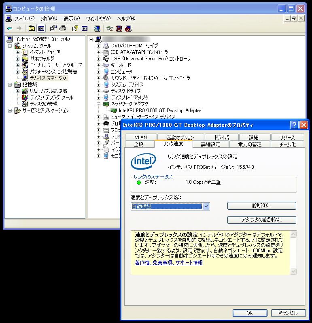
Task: Click the description box scroll up arrow
Action: click(293, 234)
